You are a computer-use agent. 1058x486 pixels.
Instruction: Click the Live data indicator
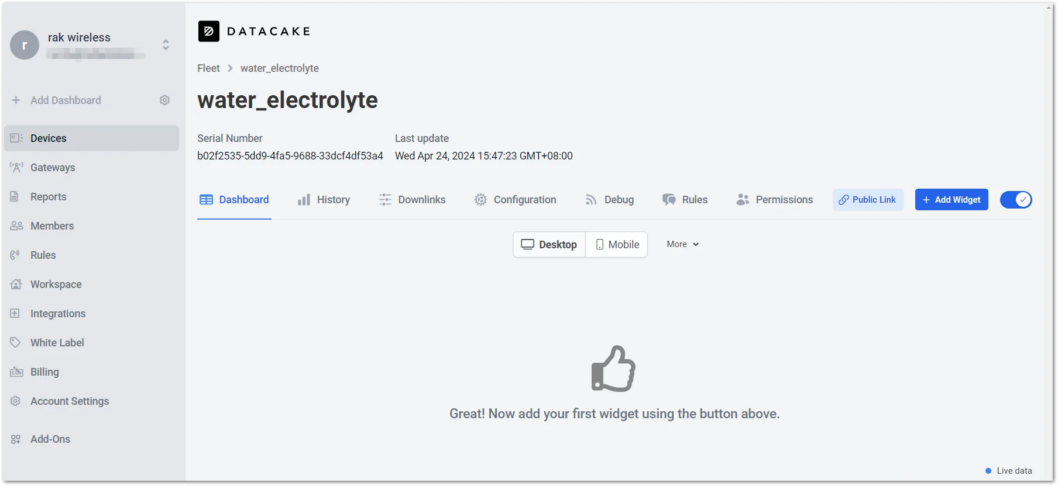[x=1009, y=471]
